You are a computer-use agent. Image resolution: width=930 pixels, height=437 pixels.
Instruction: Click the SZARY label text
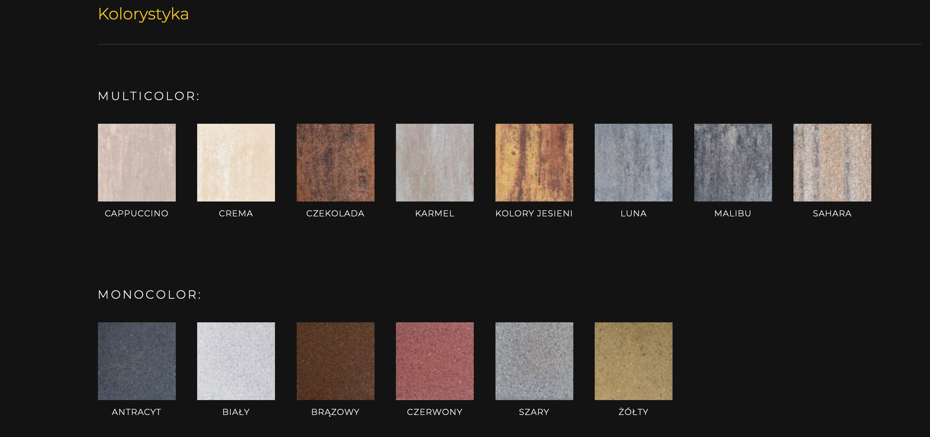point(534,412)
